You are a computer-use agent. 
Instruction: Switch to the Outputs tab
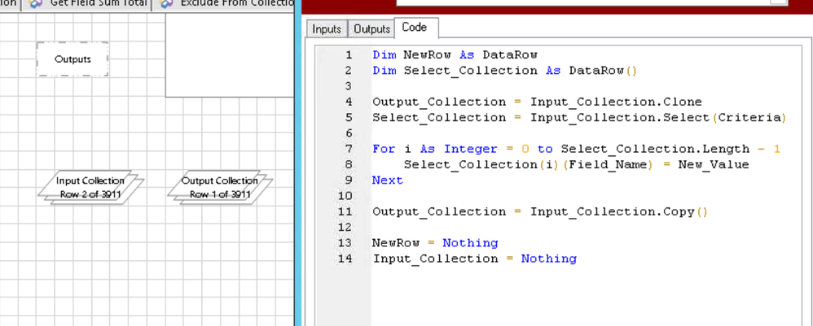[371, 29]
